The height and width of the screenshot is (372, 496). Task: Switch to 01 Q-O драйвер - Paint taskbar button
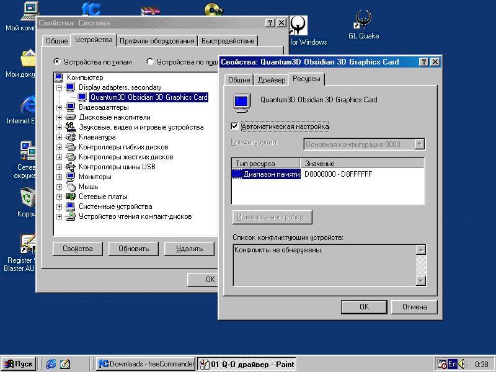click(247, 364)
